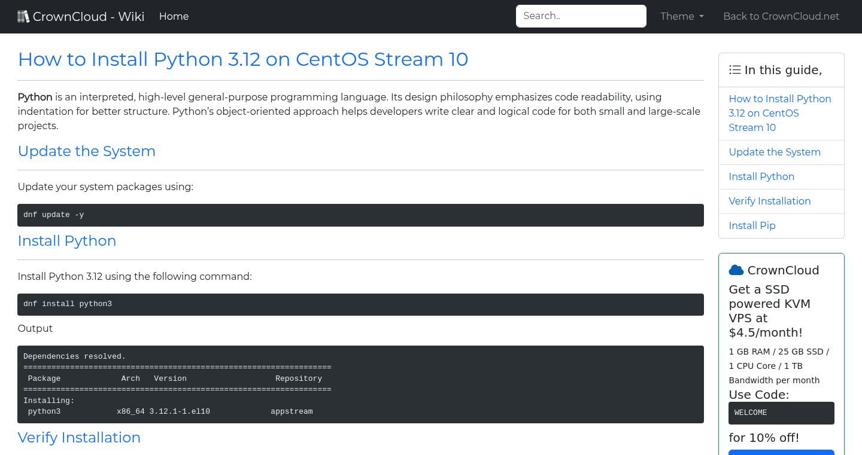Click the CrownCloud Wiki books logo icon
Image resolution: width=862 pixels, height=455 pixels.
[x=23, y=17]
